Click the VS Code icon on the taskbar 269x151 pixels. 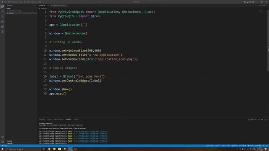[70, 149]
